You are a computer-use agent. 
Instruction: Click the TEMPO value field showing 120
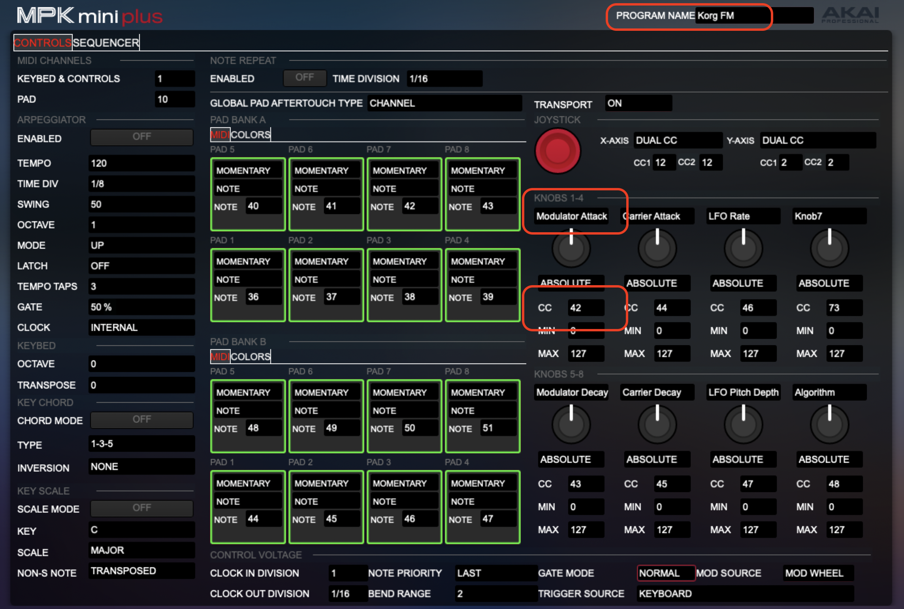[141, 163]
